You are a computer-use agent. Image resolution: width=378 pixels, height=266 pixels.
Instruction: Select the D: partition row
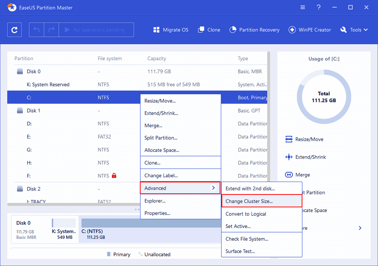74,124
